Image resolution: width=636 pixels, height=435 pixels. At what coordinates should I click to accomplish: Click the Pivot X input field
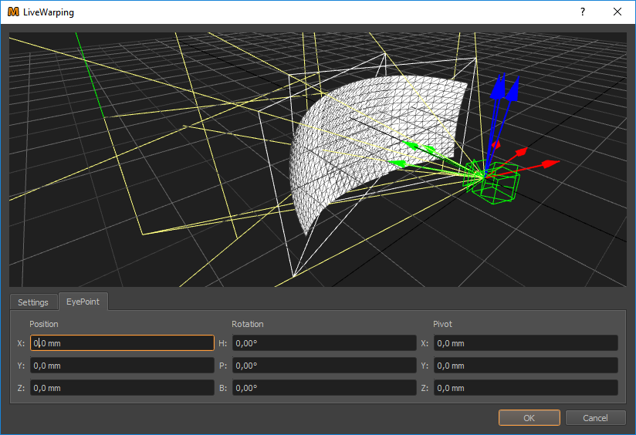[526, 343]
